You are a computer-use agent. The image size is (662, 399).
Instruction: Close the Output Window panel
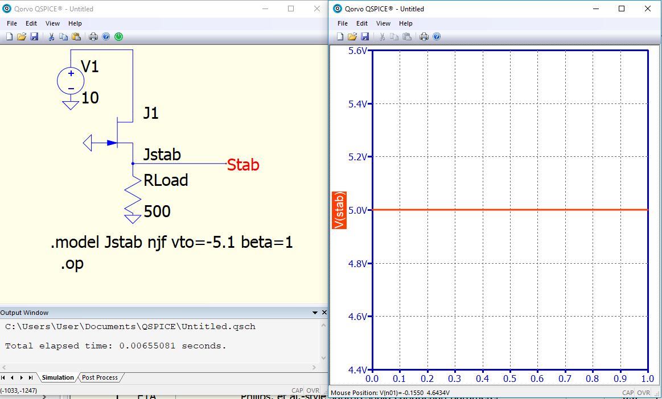click(324, 313)
